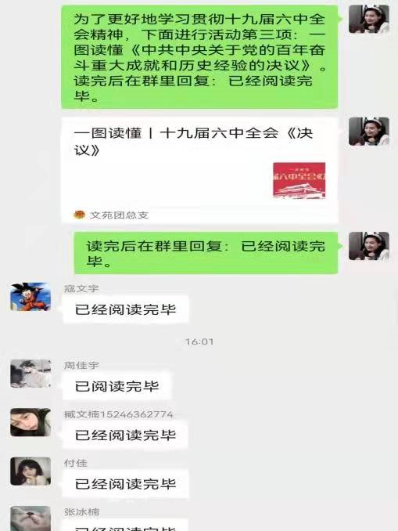
Task: Tap the sender name 臧文楠15246362774
Action: pyautogui.click(x=119, y=414)
